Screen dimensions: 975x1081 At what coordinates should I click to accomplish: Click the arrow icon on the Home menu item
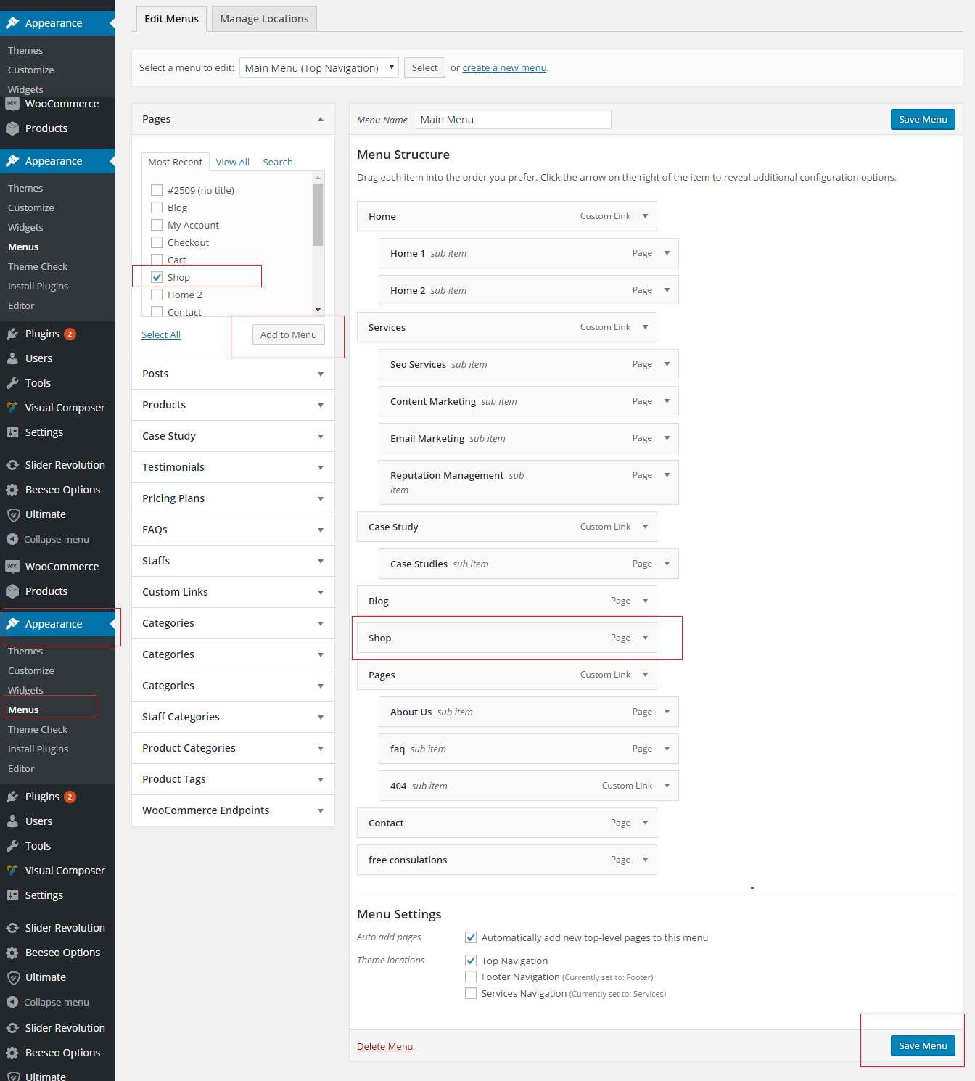coord(645,216)
